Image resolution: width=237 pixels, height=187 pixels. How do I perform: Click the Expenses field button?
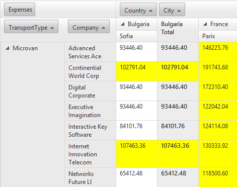pos(20,10)
